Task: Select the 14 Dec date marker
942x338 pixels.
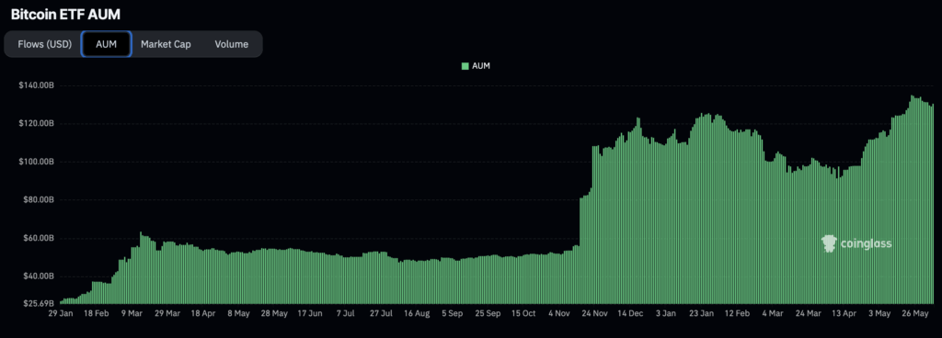Action: point(630,313)
